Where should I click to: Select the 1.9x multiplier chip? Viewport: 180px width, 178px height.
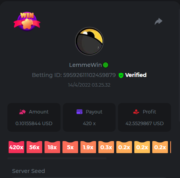[88, 147]
